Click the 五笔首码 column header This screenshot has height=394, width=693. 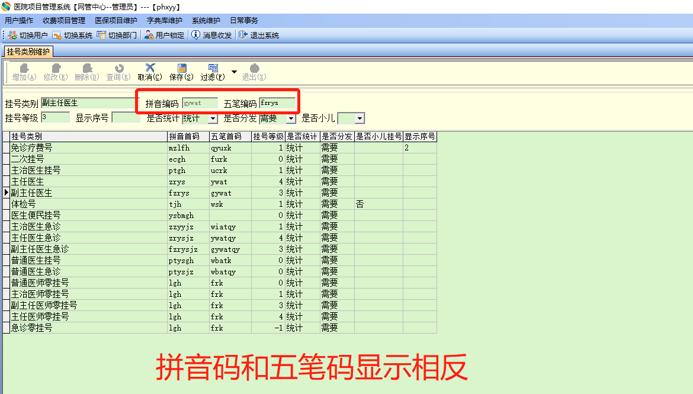[x=230, y=137]
